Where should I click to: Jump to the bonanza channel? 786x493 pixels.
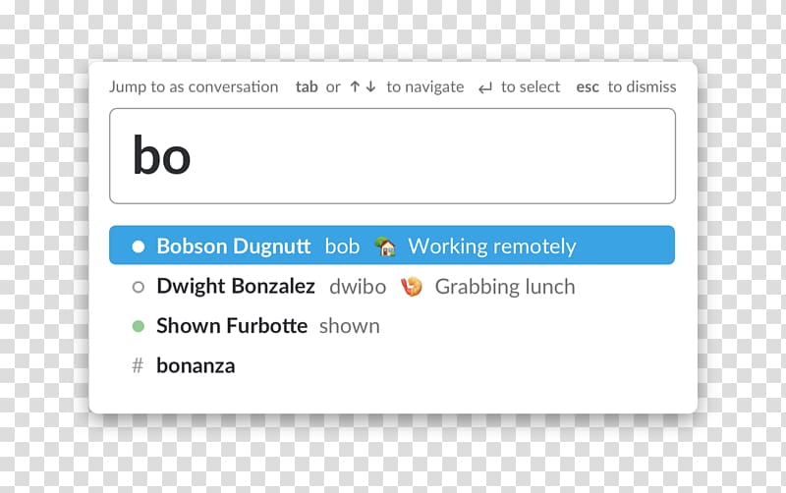(392, 365)
